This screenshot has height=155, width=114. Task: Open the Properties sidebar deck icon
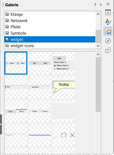108,12
